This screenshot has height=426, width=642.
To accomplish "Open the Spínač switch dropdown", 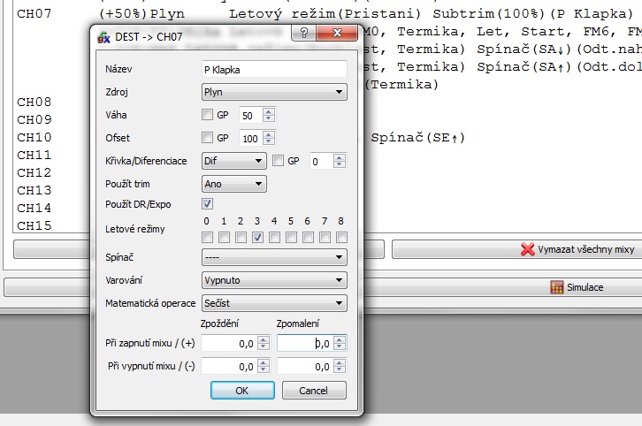I will pos(273,257).
